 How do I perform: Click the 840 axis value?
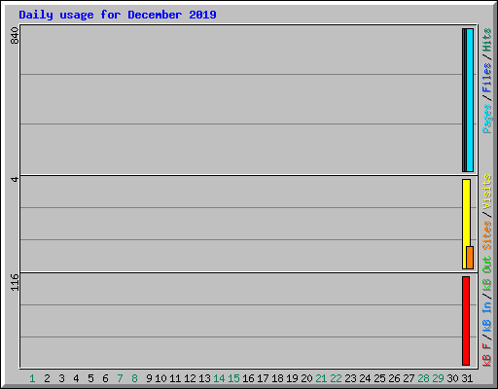[15, 36]
